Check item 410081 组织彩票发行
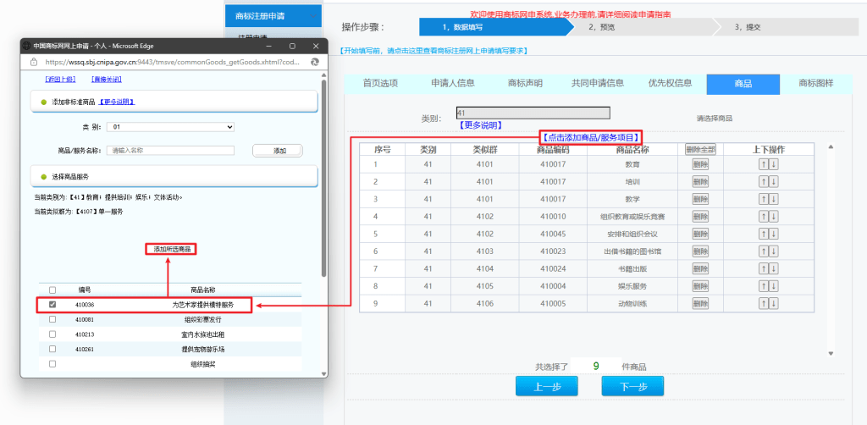The height and width of the screenshot is (425, 867). click(52, 319)
